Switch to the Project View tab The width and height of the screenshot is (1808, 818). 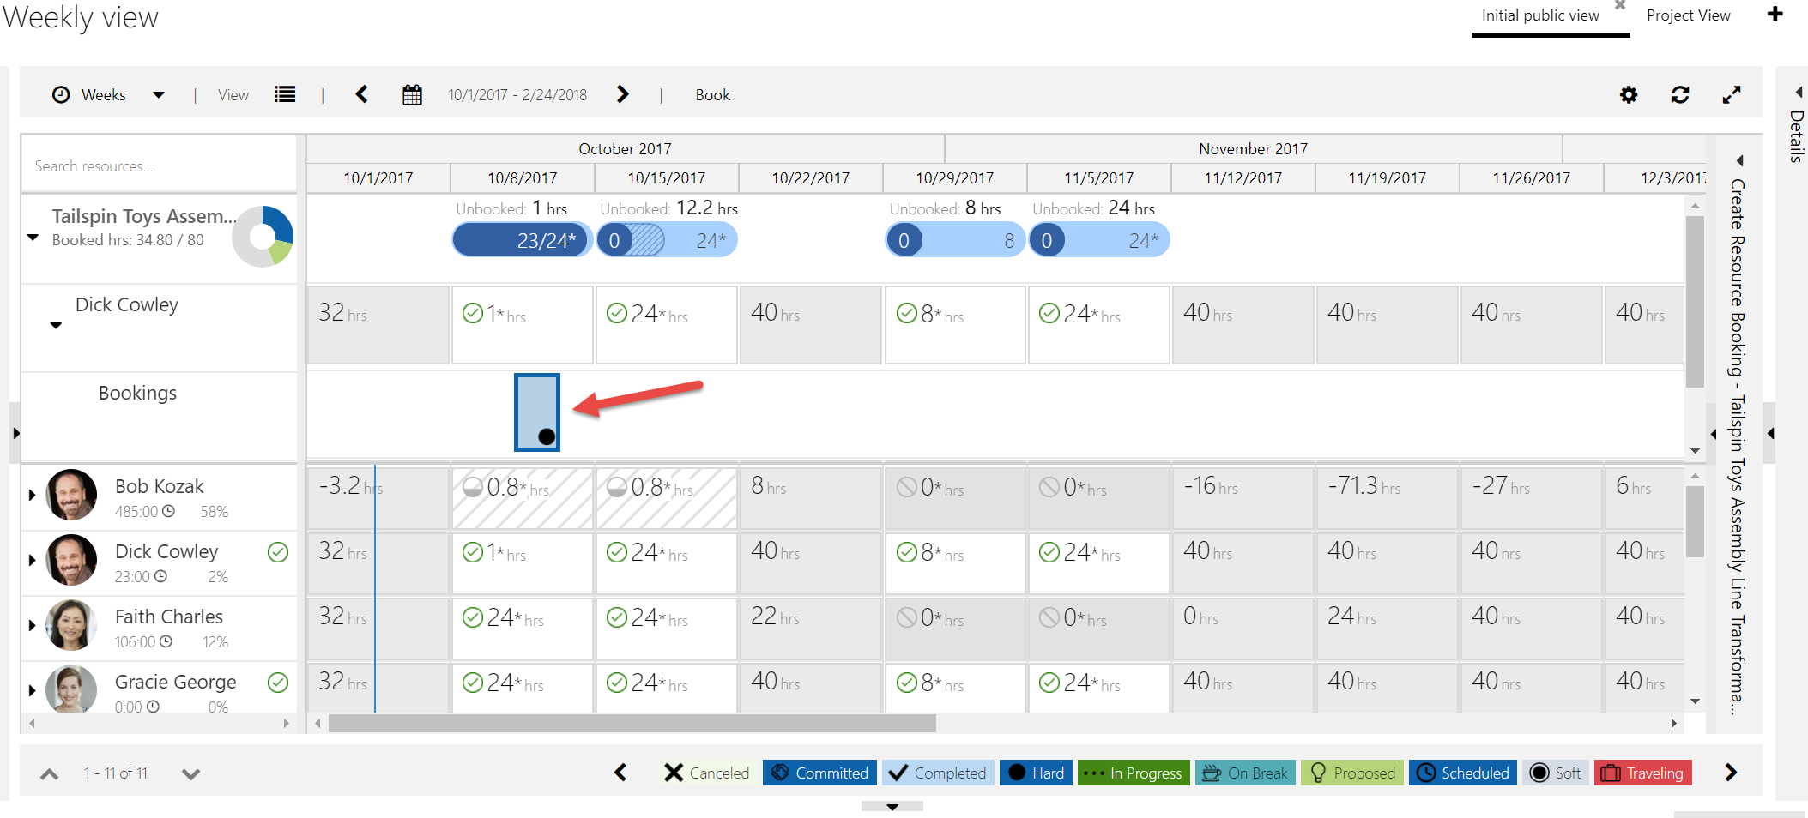tap(1688, 15)
